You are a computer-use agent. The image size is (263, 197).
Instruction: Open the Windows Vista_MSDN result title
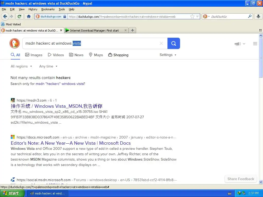coord(57,106)
